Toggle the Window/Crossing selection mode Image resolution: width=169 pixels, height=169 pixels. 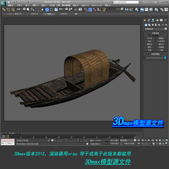coord(42,9)
